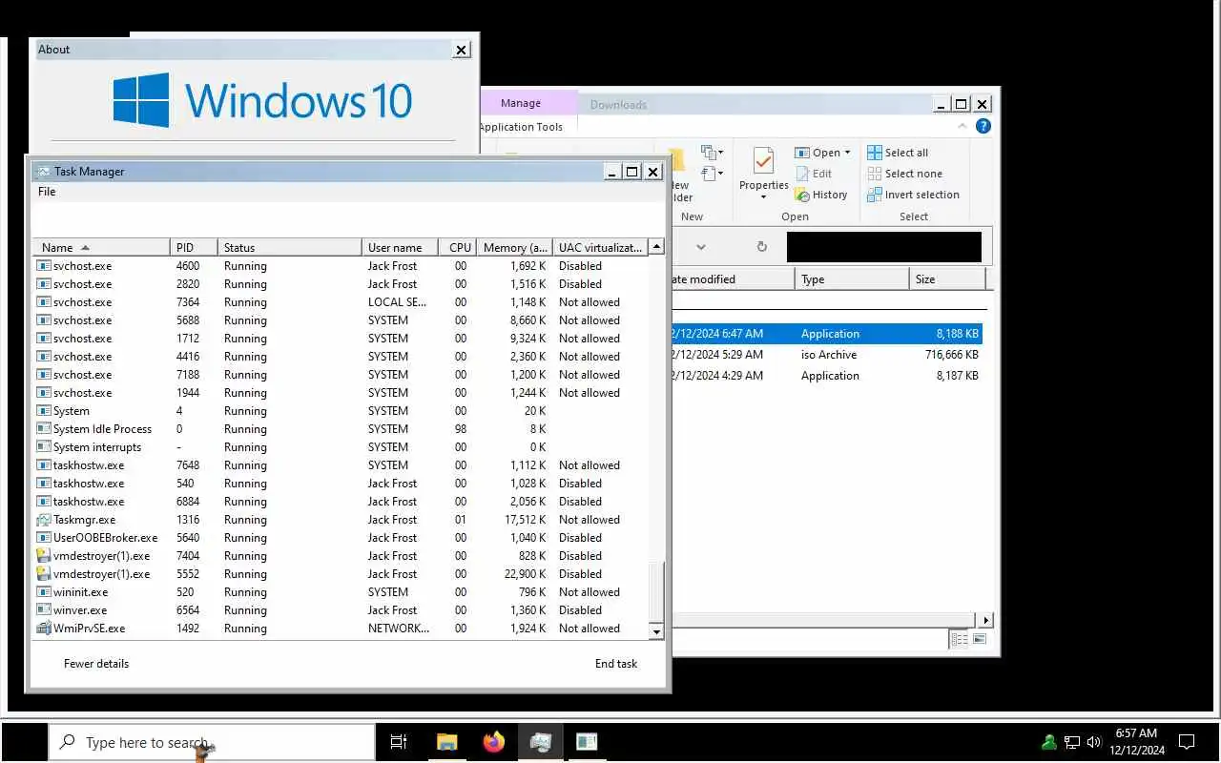Image resolution: width=1221 pixels, height=763 pixels.
Task: Click the End task button
Action: point(616,664)
